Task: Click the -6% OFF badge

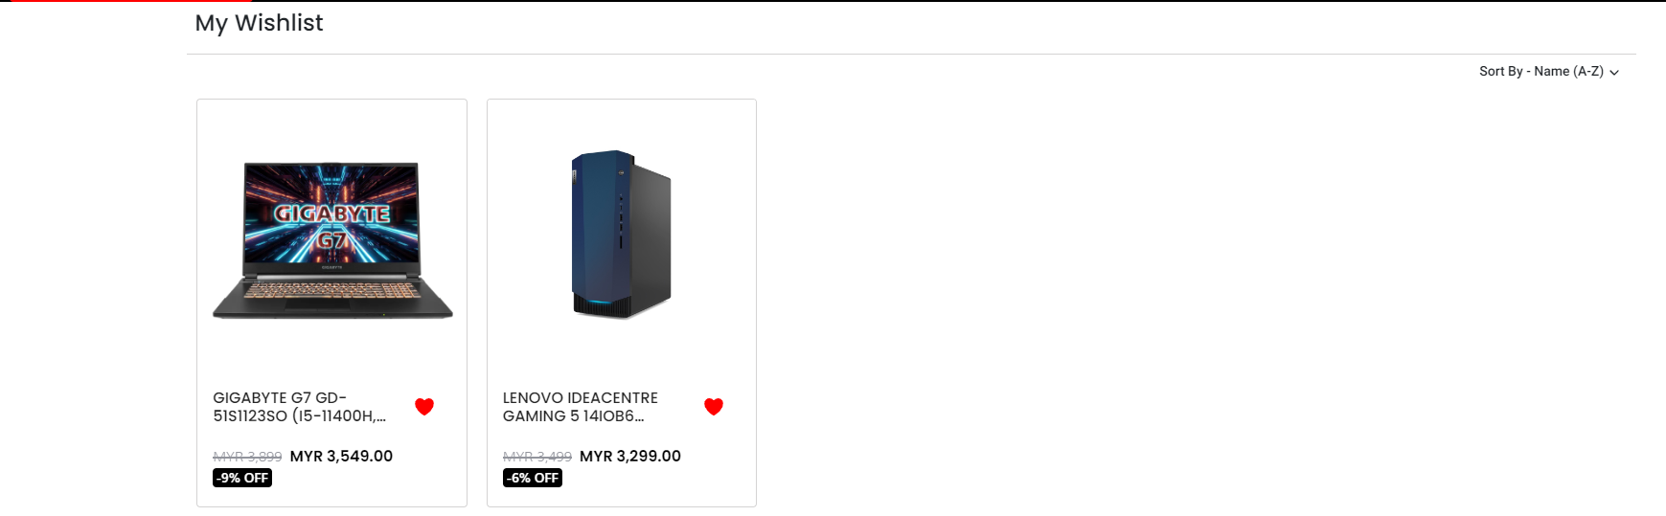Action: point(533,478)
